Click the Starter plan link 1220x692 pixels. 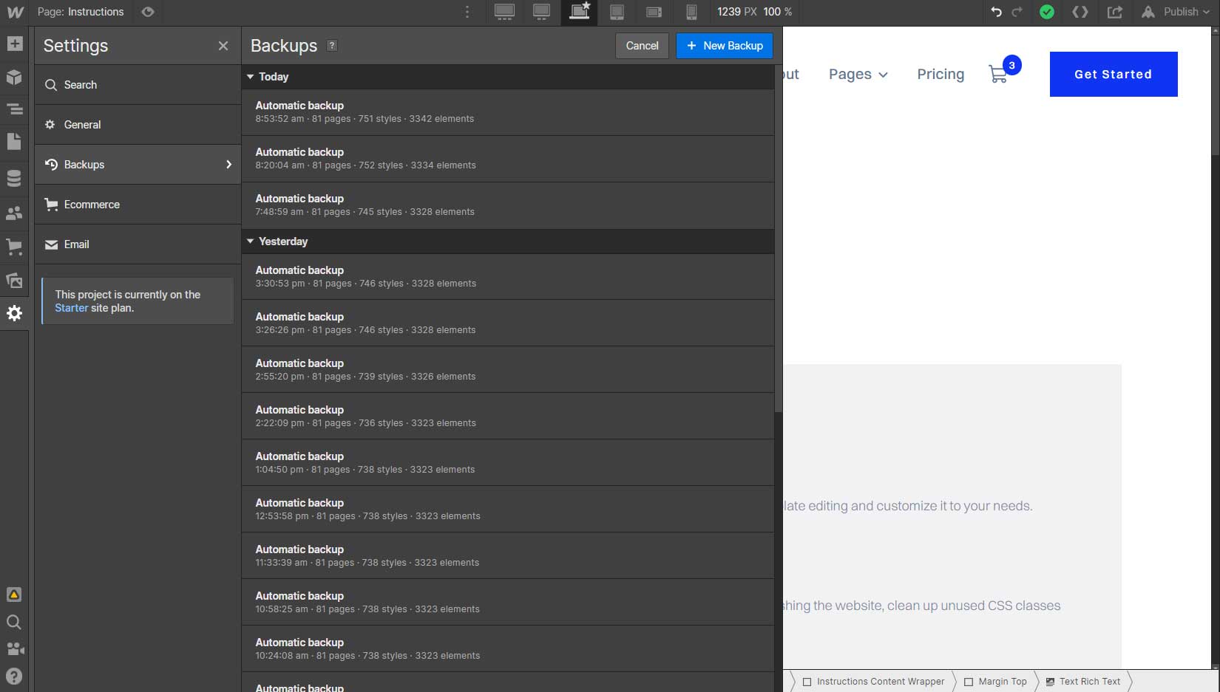pyautogui.click(x=71, y=308)
